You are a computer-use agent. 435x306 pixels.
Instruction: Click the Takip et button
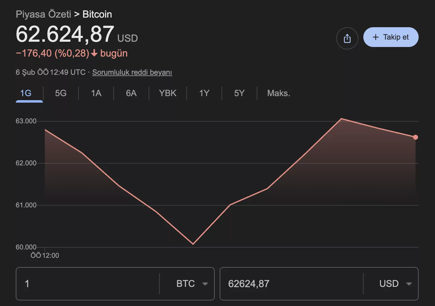391,37
